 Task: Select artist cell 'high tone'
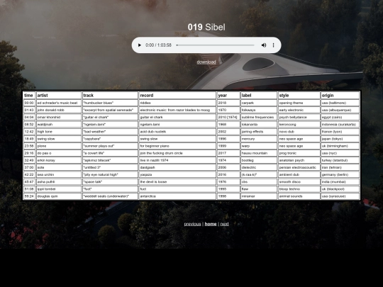point(59,132)
